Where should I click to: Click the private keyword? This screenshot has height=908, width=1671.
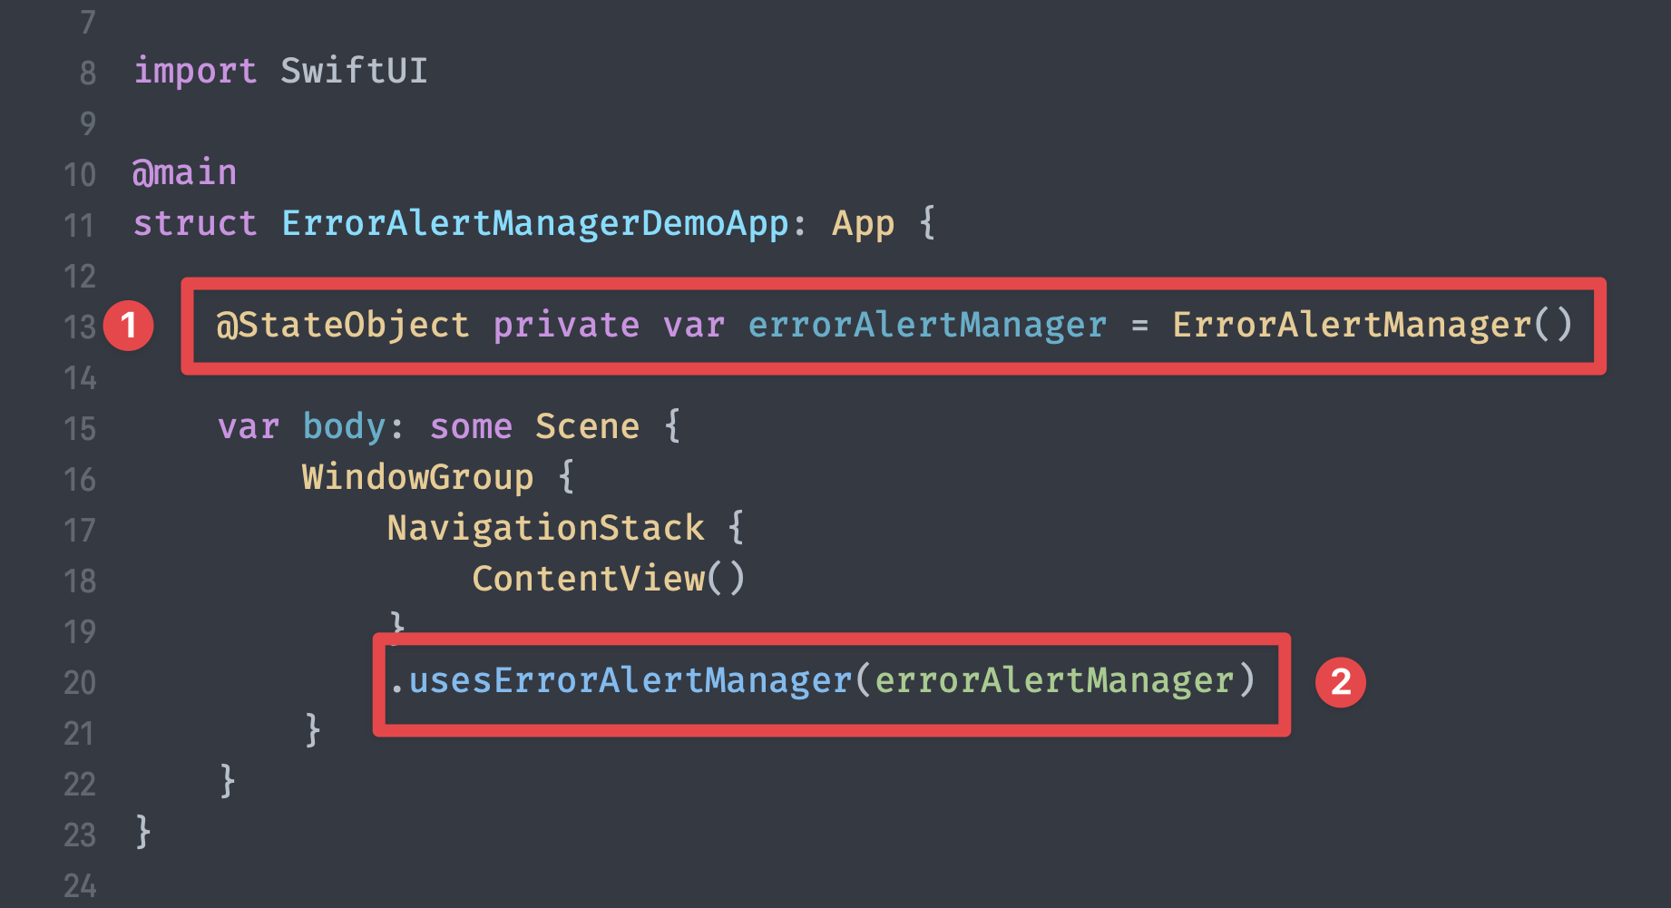[566, 326]
